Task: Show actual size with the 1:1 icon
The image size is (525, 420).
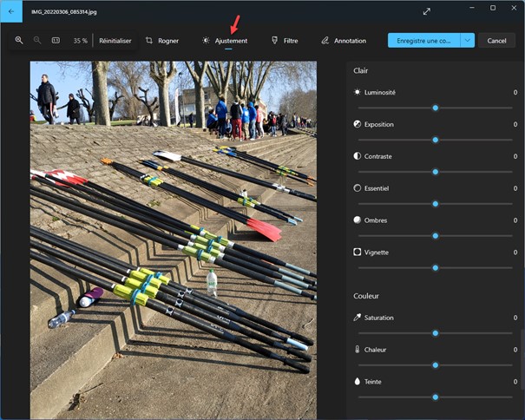Action: [x=56, y=41]
